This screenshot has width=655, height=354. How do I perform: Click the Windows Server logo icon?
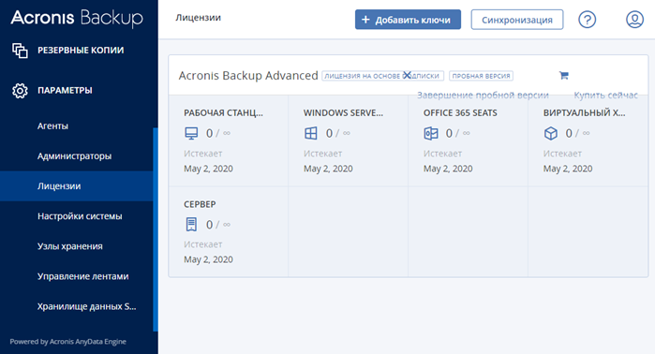point(311,133)
